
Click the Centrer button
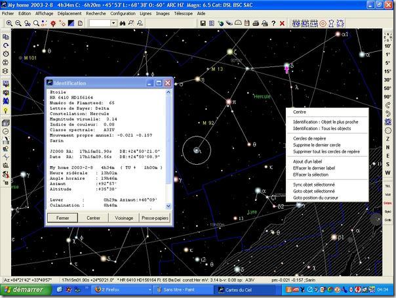pyautogui.click(x=93, y=218)
